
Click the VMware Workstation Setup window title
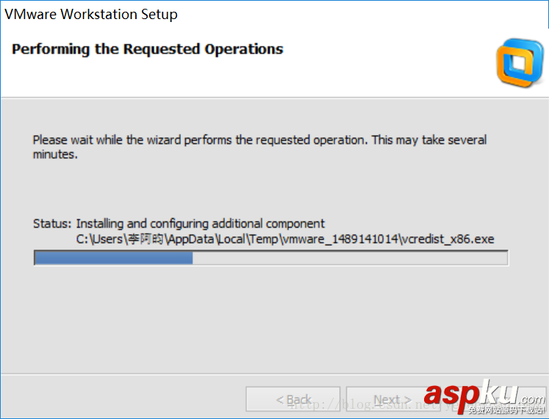tap(91, 14)
